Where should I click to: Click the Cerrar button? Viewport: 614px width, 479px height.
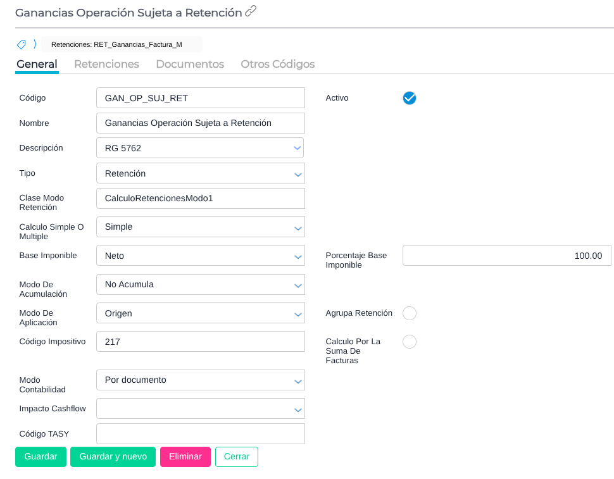pos(236,457)
